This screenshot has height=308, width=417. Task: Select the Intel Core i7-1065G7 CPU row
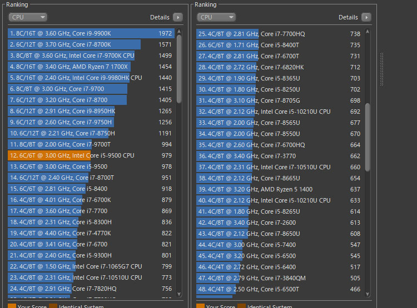tap(91, 266)
